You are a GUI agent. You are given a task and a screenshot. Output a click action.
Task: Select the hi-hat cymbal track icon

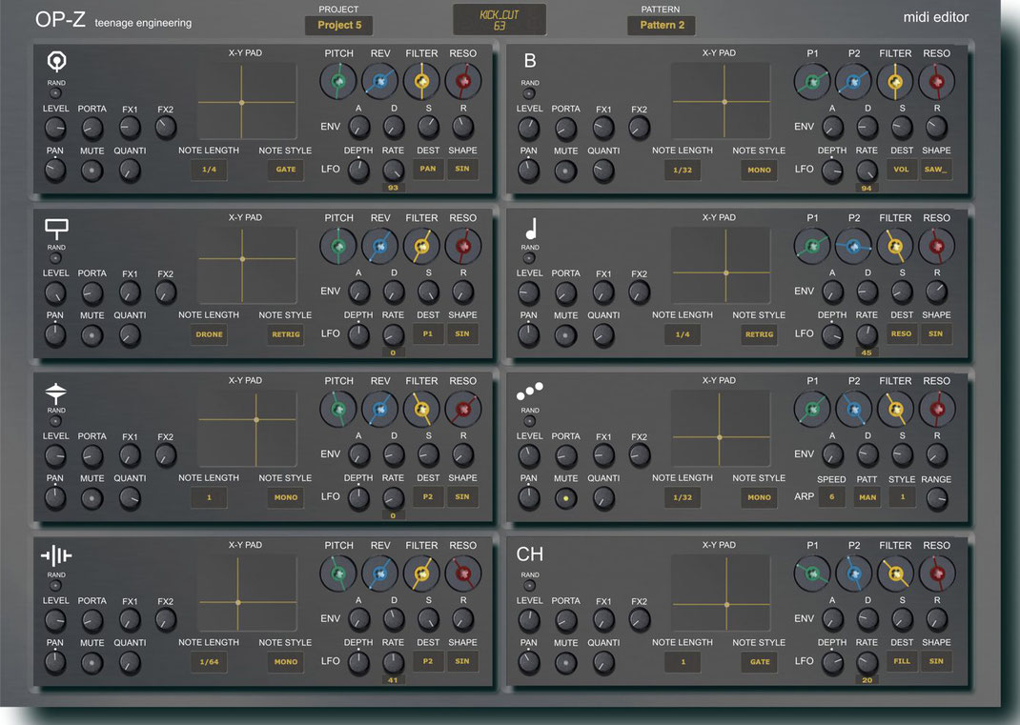coord(57,393)
